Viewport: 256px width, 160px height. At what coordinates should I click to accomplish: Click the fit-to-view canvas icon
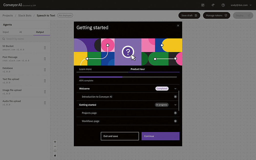55,151
